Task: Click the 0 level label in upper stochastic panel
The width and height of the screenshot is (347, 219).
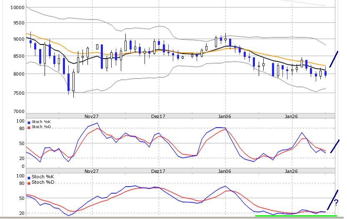Action: click(23, 167)
